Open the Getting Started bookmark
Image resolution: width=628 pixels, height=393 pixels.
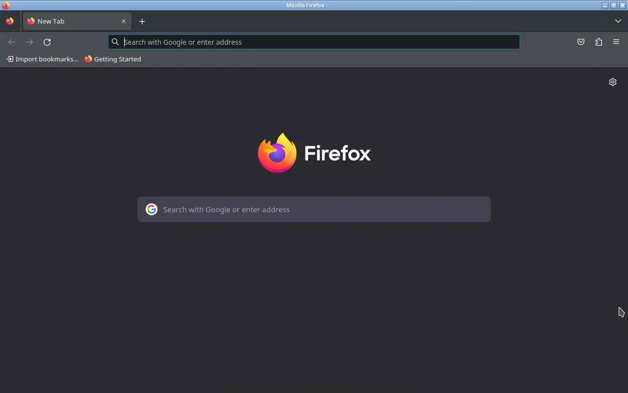coord(113,59)
